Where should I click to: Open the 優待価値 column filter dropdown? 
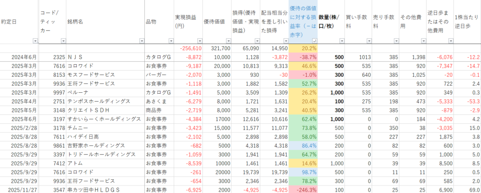click(x=228, y=41)
